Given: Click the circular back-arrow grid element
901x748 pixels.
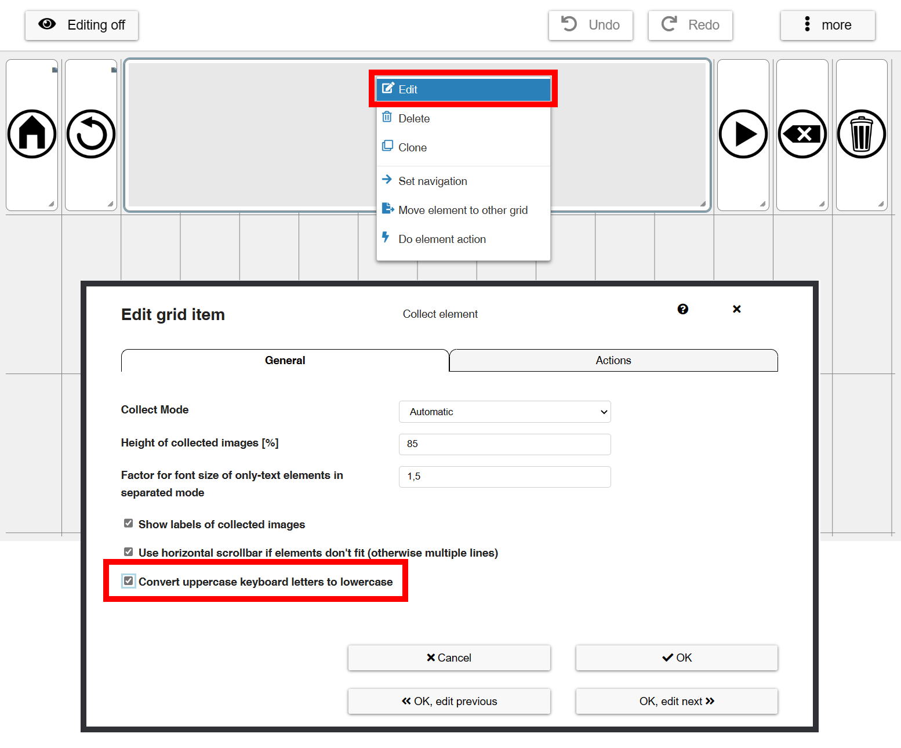Looking at the screenshot, I should pos(91,134).
